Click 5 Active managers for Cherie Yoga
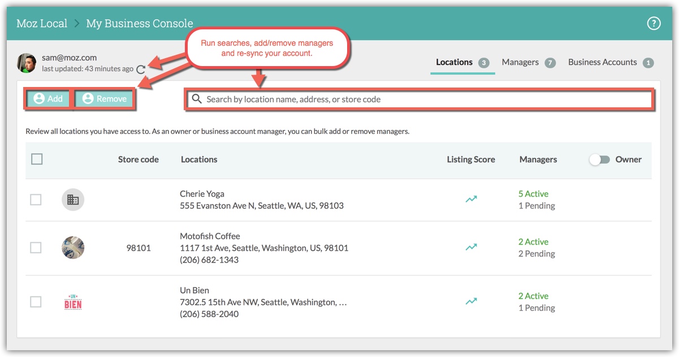This screenshot has height=357, width=679. coord(533,194)
